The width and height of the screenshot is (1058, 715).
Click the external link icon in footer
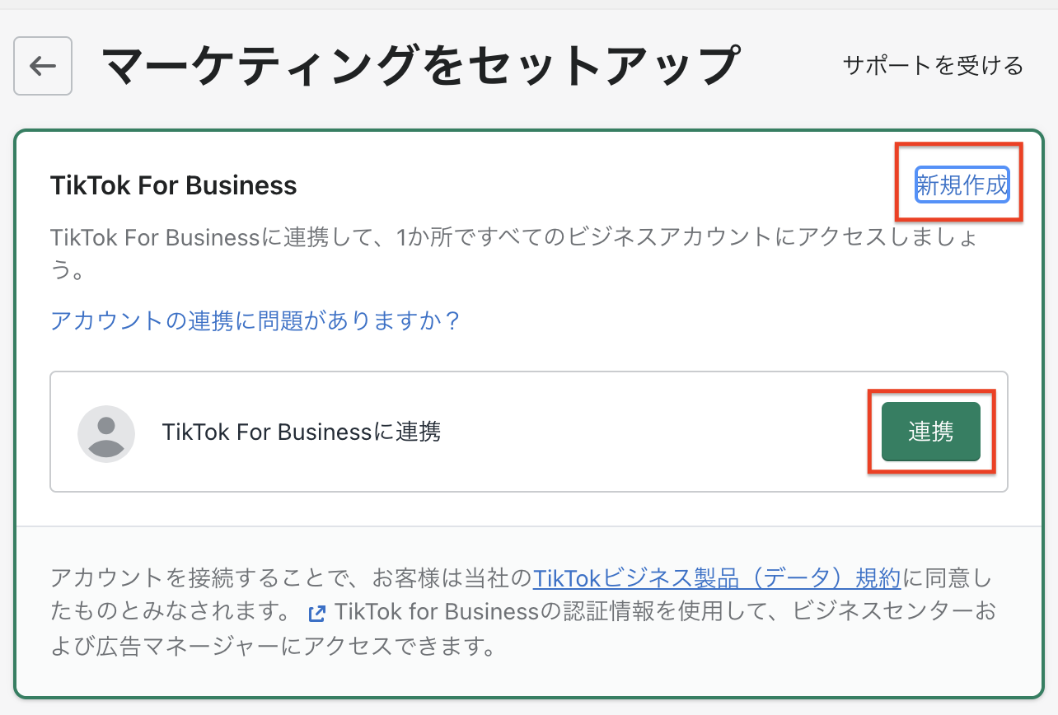[316, 614]
